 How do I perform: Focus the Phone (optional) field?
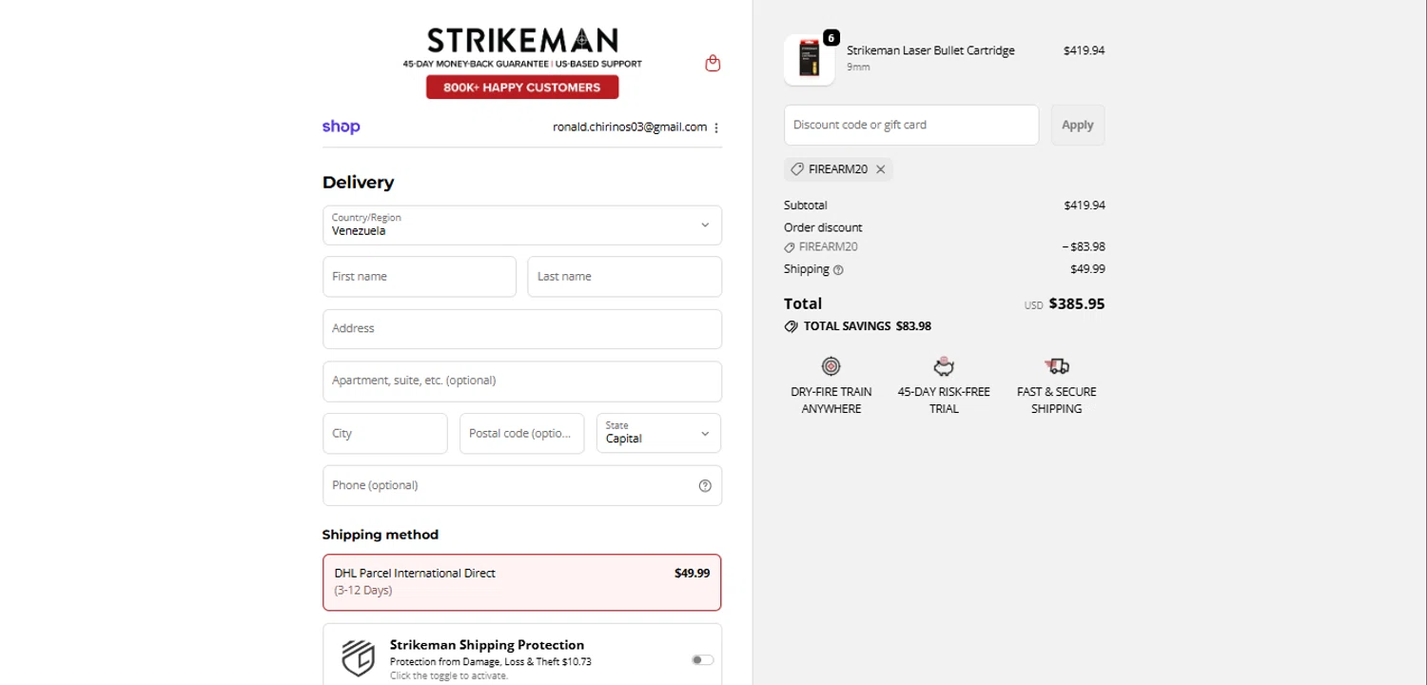click(522, 485)
